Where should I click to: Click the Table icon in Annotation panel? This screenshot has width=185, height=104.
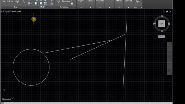pyautogui.click(x=72, y=3)
